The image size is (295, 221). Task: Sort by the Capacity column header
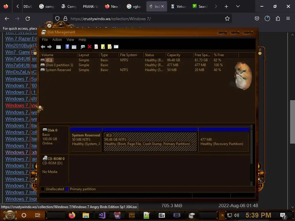click(179, 55)
